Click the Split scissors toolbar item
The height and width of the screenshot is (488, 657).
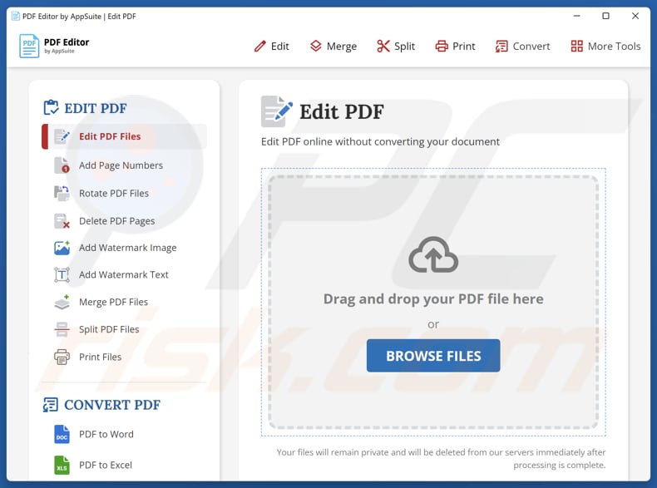click(x=395, y=47)
